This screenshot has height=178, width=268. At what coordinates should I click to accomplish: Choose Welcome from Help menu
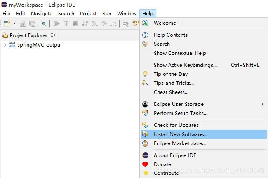(204, 23)
